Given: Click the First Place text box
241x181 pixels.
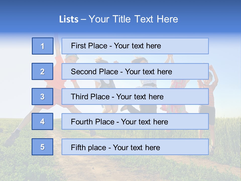Looking at the screenshot, I should 135,46.
